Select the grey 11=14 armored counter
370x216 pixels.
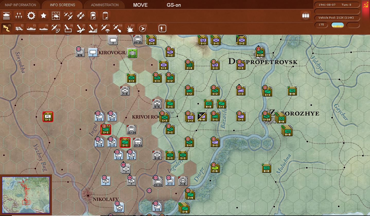click(131, 129)
